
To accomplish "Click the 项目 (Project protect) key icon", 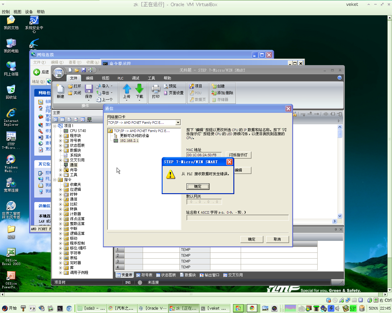I will (x=192, y=86).
